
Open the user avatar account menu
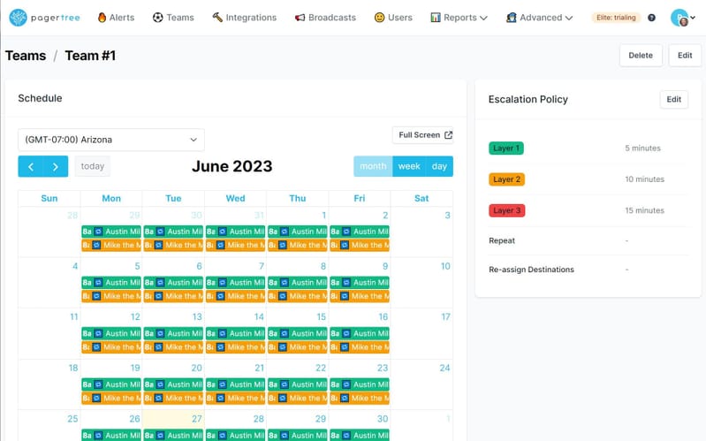pos(679,17)
